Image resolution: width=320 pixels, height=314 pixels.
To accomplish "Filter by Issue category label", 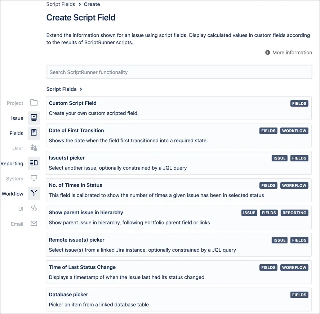I will tap(17, 118).
